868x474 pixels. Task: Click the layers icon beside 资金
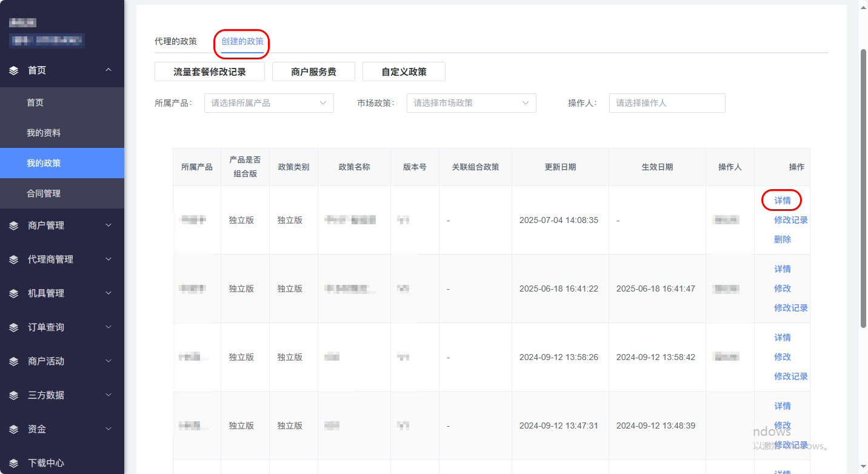pyautogui.click(x=14, y=429)
